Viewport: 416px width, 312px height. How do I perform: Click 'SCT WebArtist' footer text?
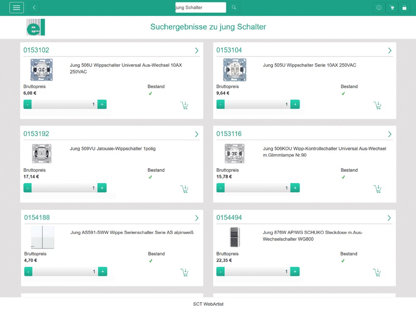[208, 304]
